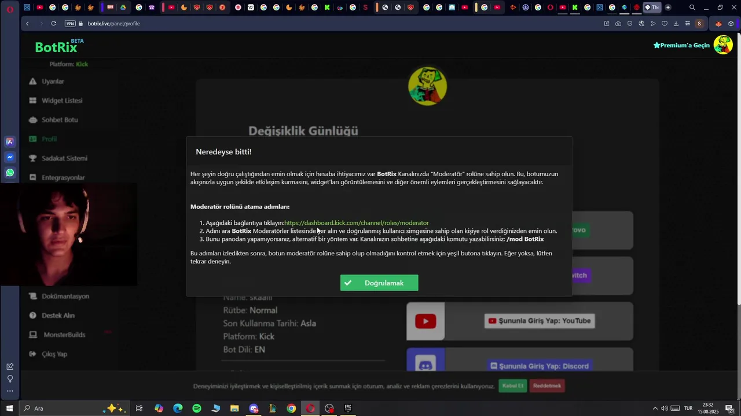Open the user avatar in top-right corner

point(723,44)
